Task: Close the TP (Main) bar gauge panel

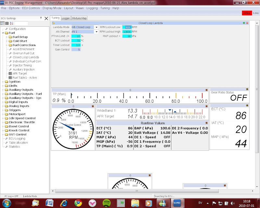Action: coord(206,90)
